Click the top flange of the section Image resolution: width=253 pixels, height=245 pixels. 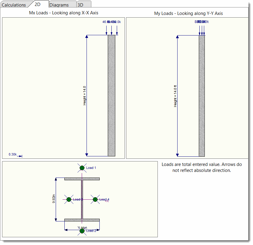[82, 179]
